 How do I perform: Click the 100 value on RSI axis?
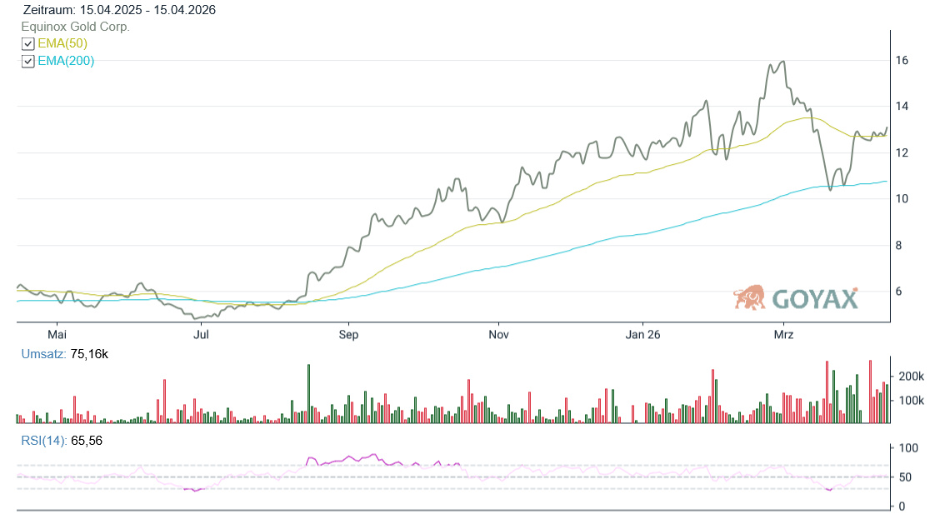pyautogui.click(x=905, y=448)
